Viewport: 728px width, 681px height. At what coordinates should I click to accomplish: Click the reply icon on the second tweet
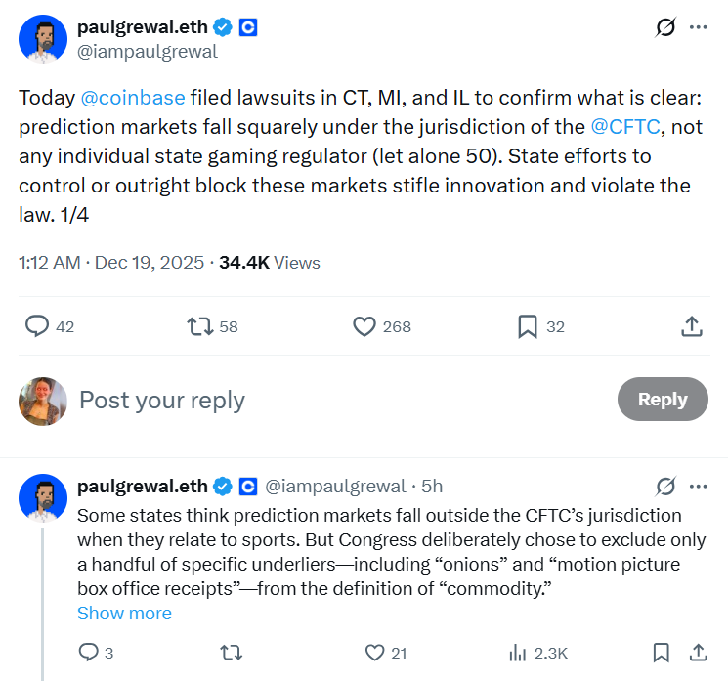[88, 652]
